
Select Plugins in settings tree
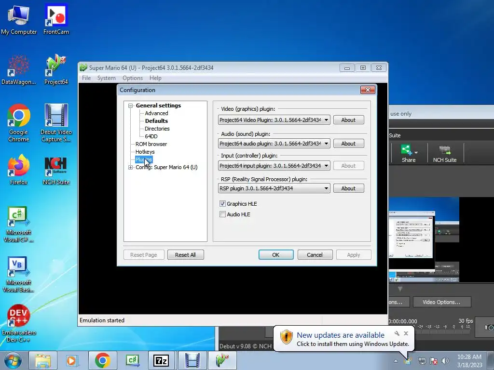click(144, 159)
